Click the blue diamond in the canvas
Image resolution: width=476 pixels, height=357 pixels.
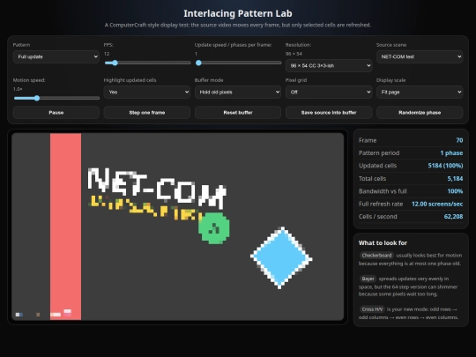(x=281, y=257)
